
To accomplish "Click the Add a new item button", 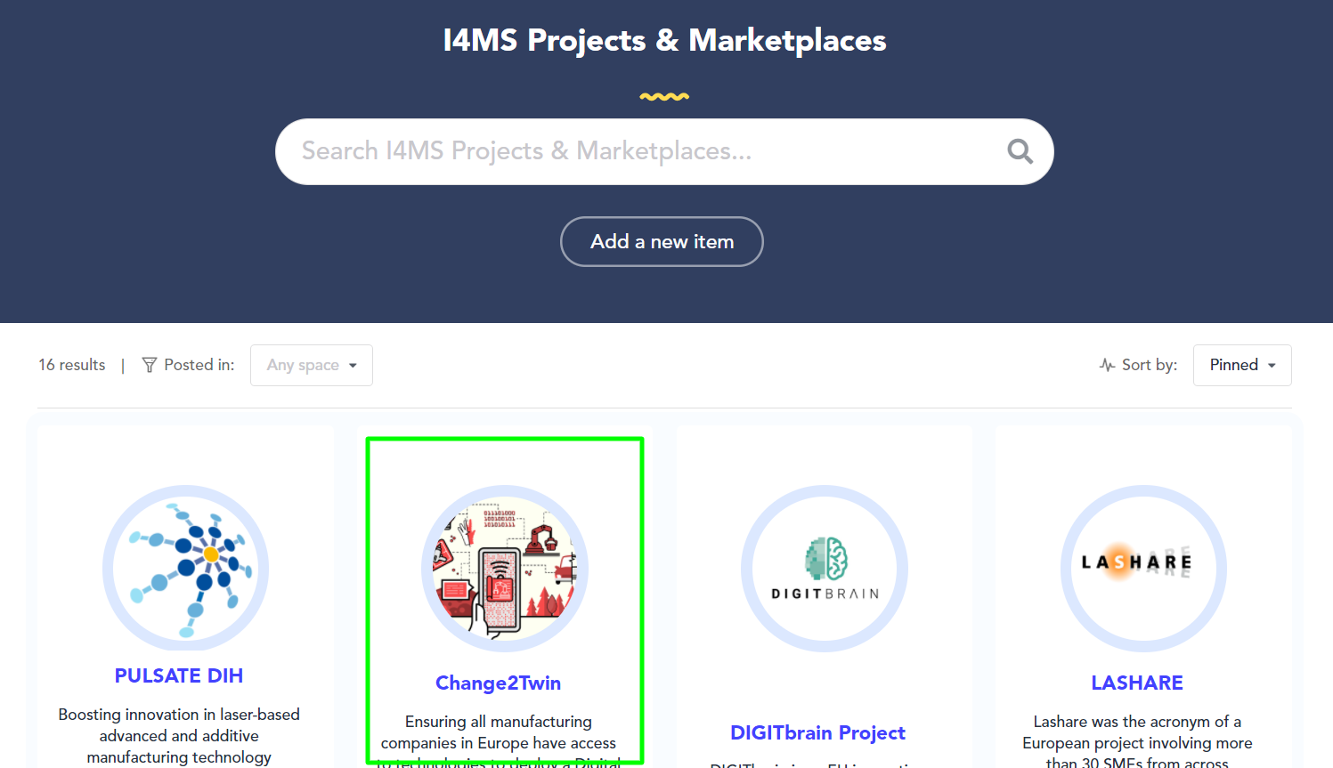I will click(662, 241).
